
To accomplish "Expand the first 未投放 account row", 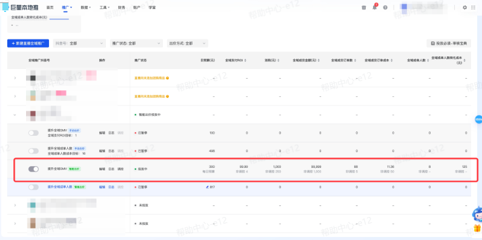I will click(15, 205).
